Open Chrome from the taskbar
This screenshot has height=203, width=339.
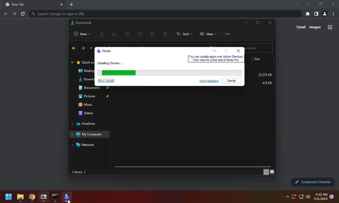click(x=32, y=197)
